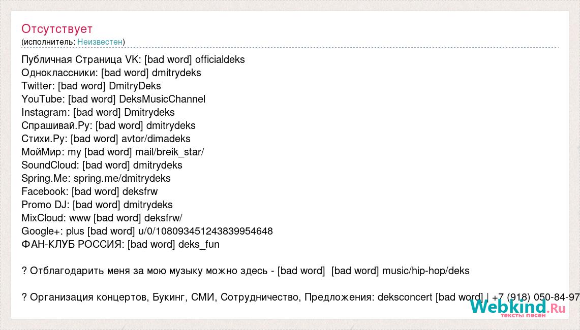
Task: Click the МойМир mail/breik_star/ text
Action: point(169,152)
